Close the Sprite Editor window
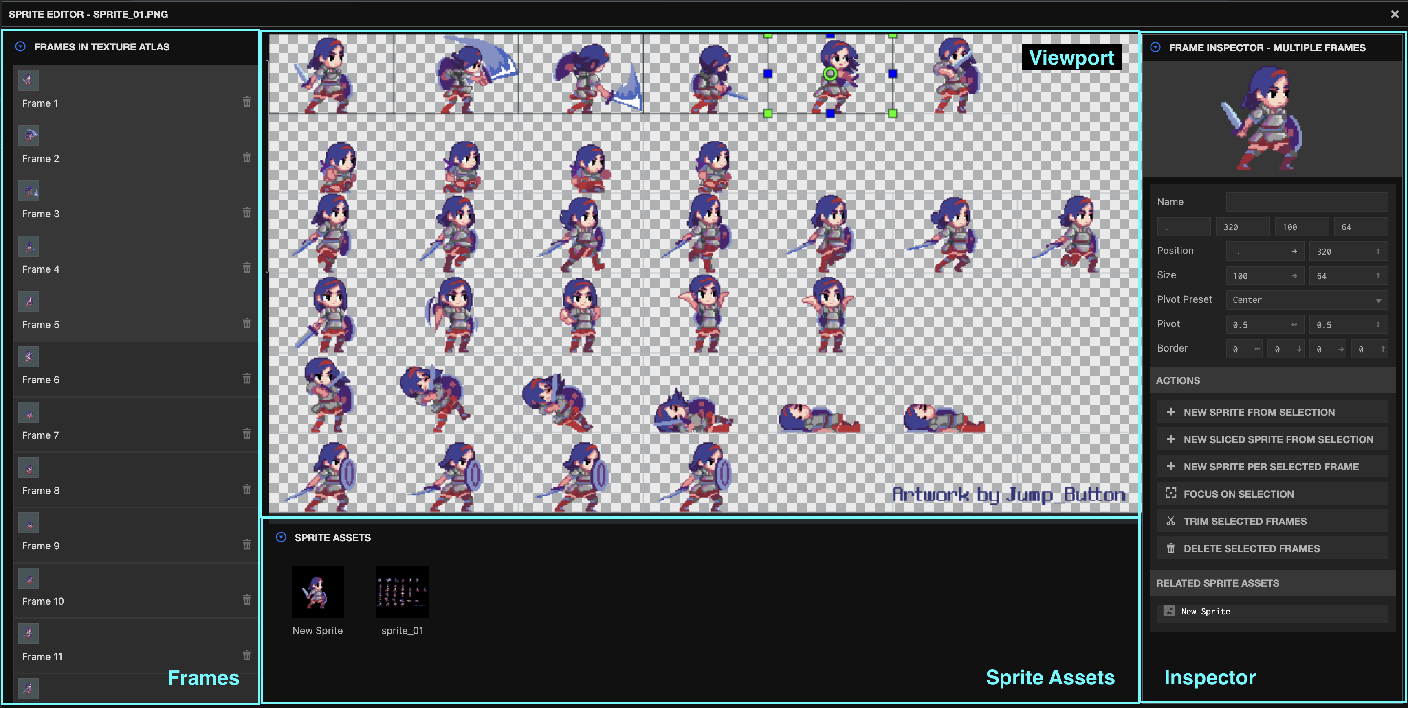The width and height of the screenshot is (1408, 708). [1394, 14]
